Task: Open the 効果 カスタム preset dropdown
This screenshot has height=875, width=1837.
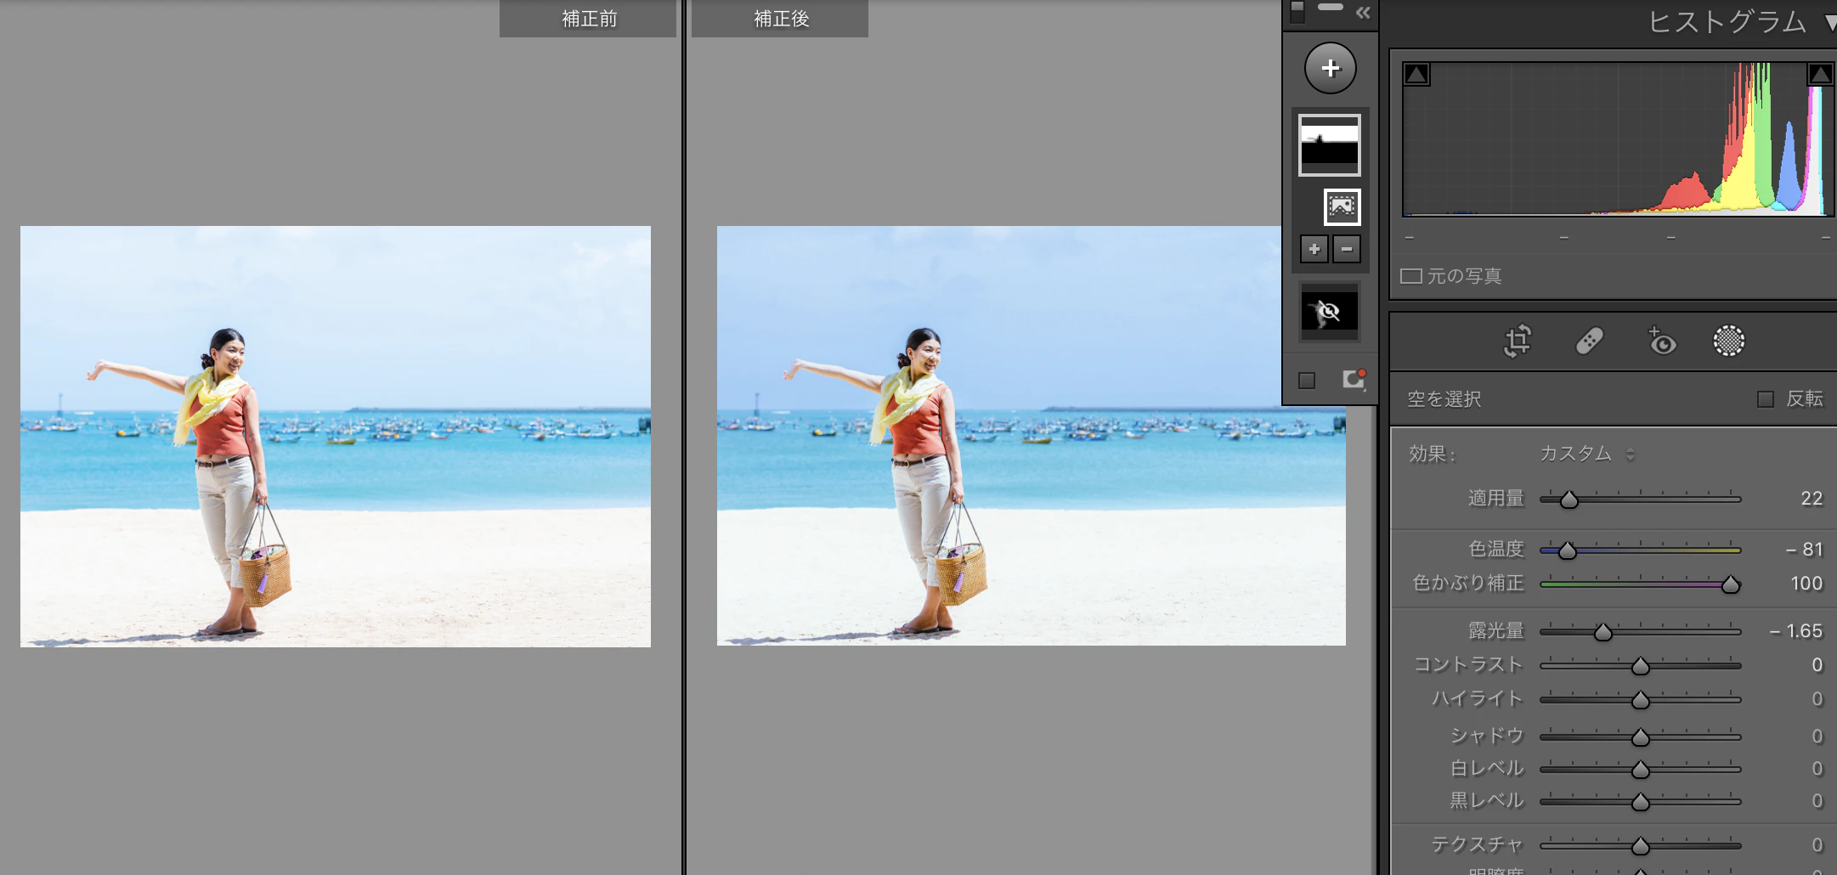Action: 1586,454
